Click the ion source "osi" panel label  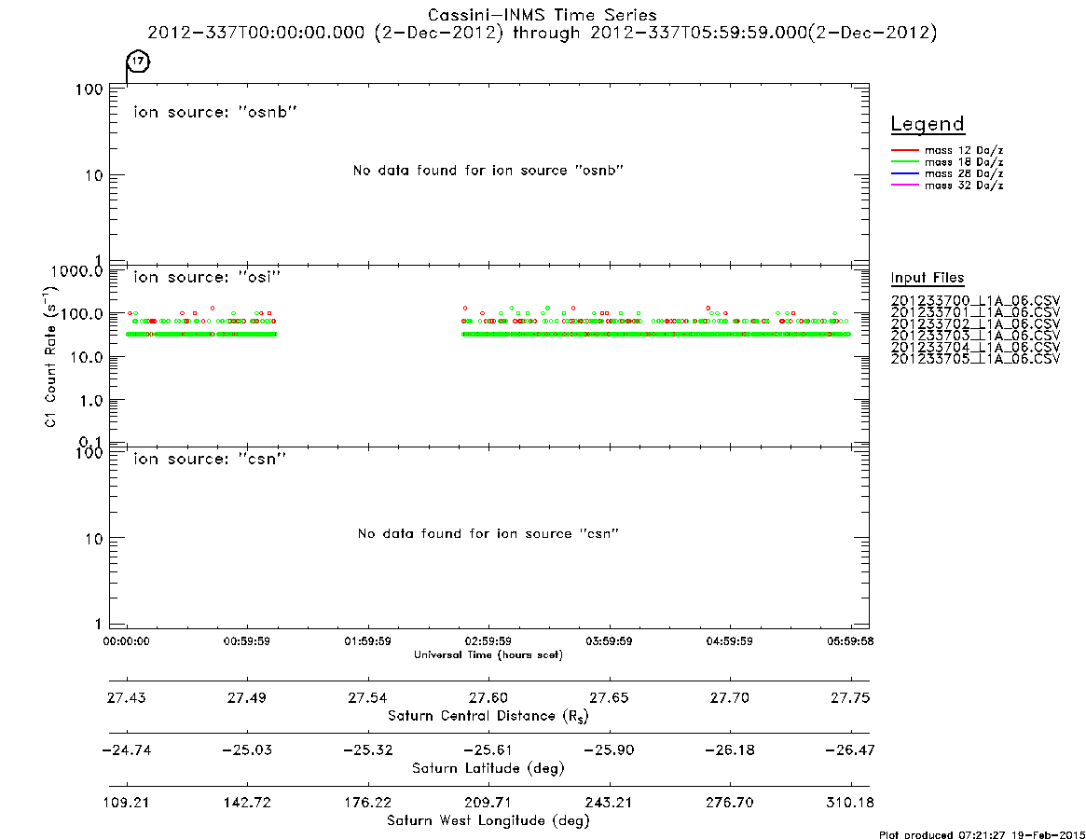click(207, 277)
